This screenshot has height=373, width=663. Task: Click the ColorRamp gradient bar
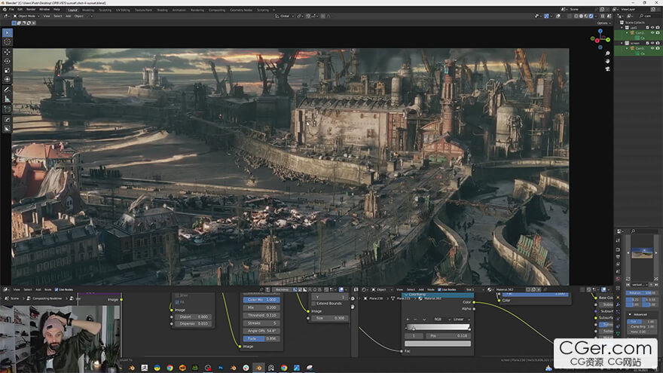438,327
